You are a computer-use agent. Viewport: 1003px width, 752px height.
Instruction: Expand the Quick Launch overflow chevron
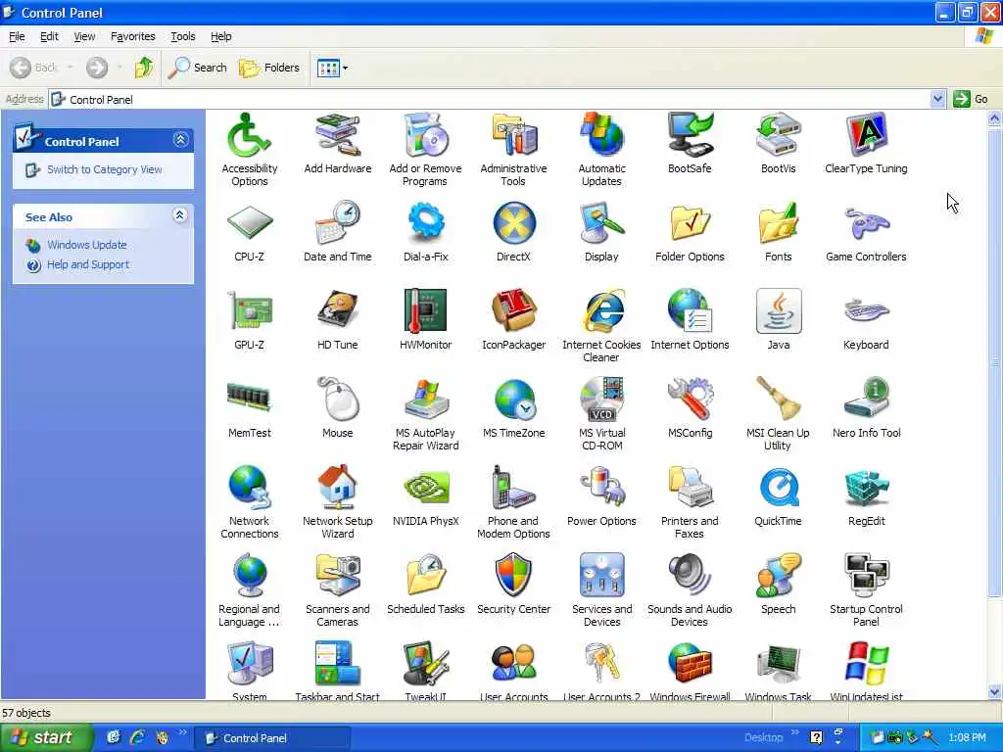tap(183, 732)
